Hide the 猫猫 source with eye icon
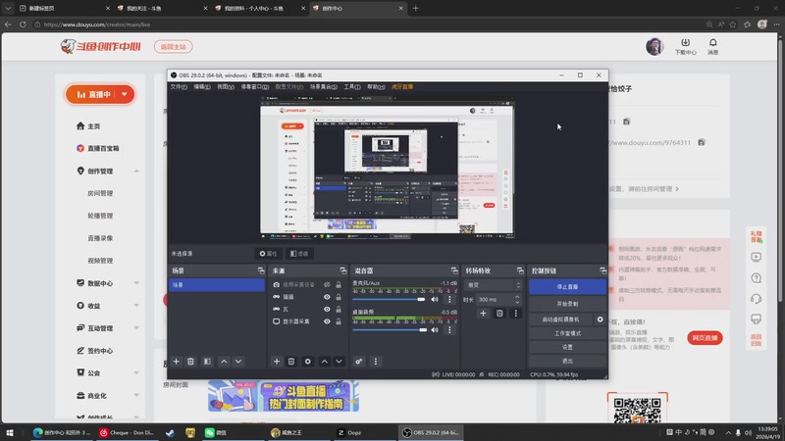Screen dimensions: 785x441 click(327, 297)
